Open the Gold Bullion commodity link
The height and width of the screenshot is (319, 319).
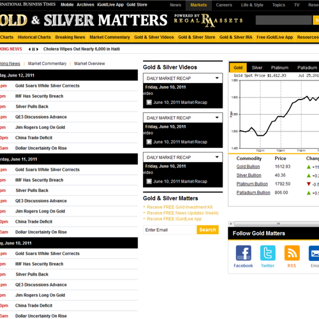(248, 167)
